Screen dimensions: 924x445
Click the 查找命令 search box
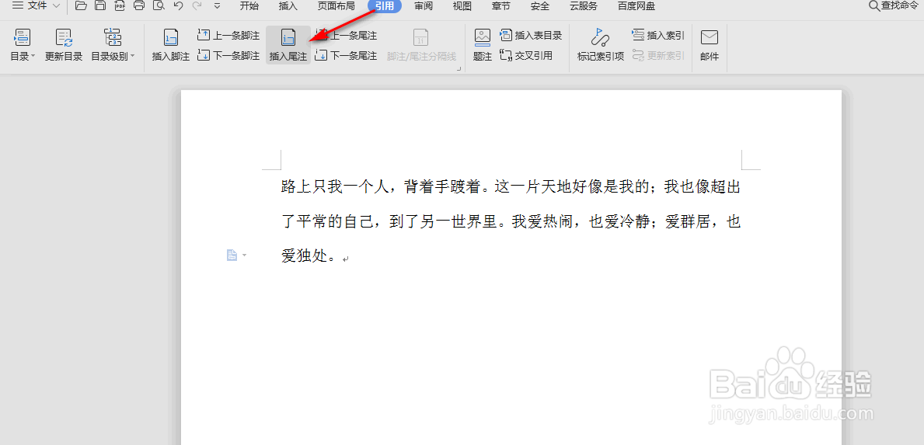coord(894,6)
